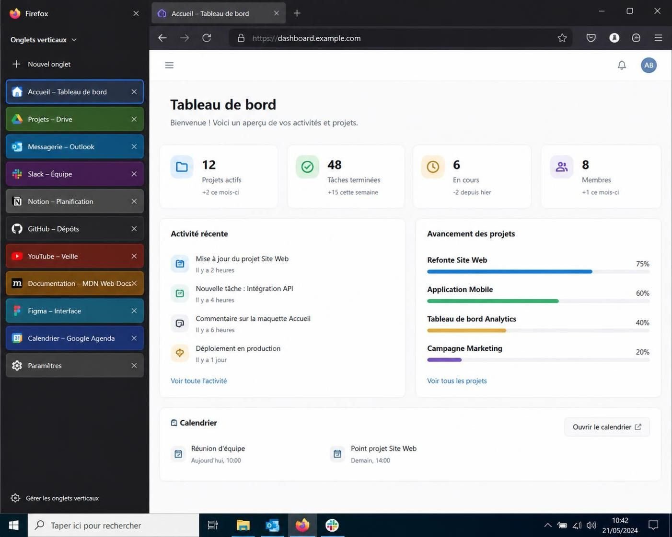Viewport: 672px width, 537px height.
Task: Open Firefox account icon
Action: coord(614,38)
